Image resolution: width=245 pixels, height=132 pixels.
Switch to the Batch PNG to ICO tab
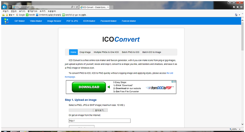pyautogui.click(x=130, y=52)
